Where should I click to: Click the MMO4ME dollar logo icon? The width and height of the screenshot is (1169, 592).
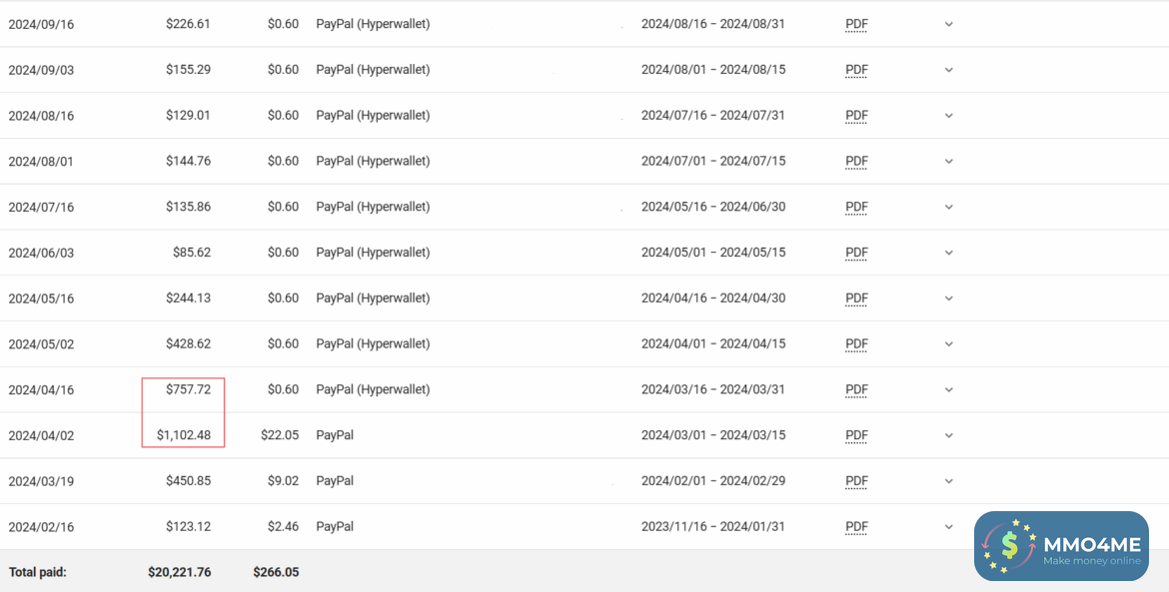coord(1009,546)
